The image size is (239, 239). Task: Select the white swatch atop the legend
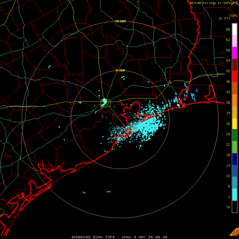tap(234, 29)
